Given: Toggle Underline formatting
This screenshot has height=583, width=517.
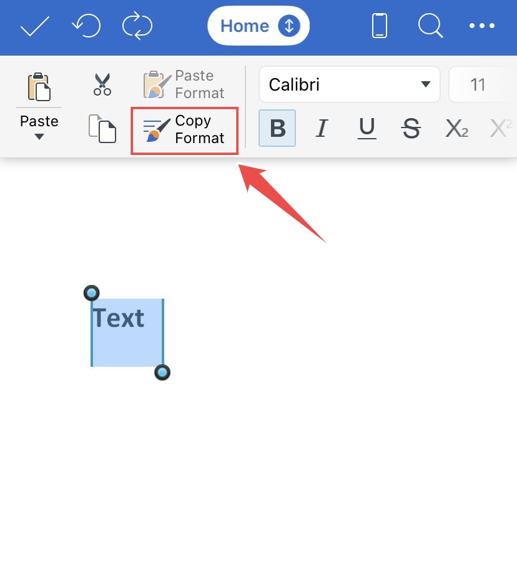Looking at the screenshot, I should click(x=367, y=128).
